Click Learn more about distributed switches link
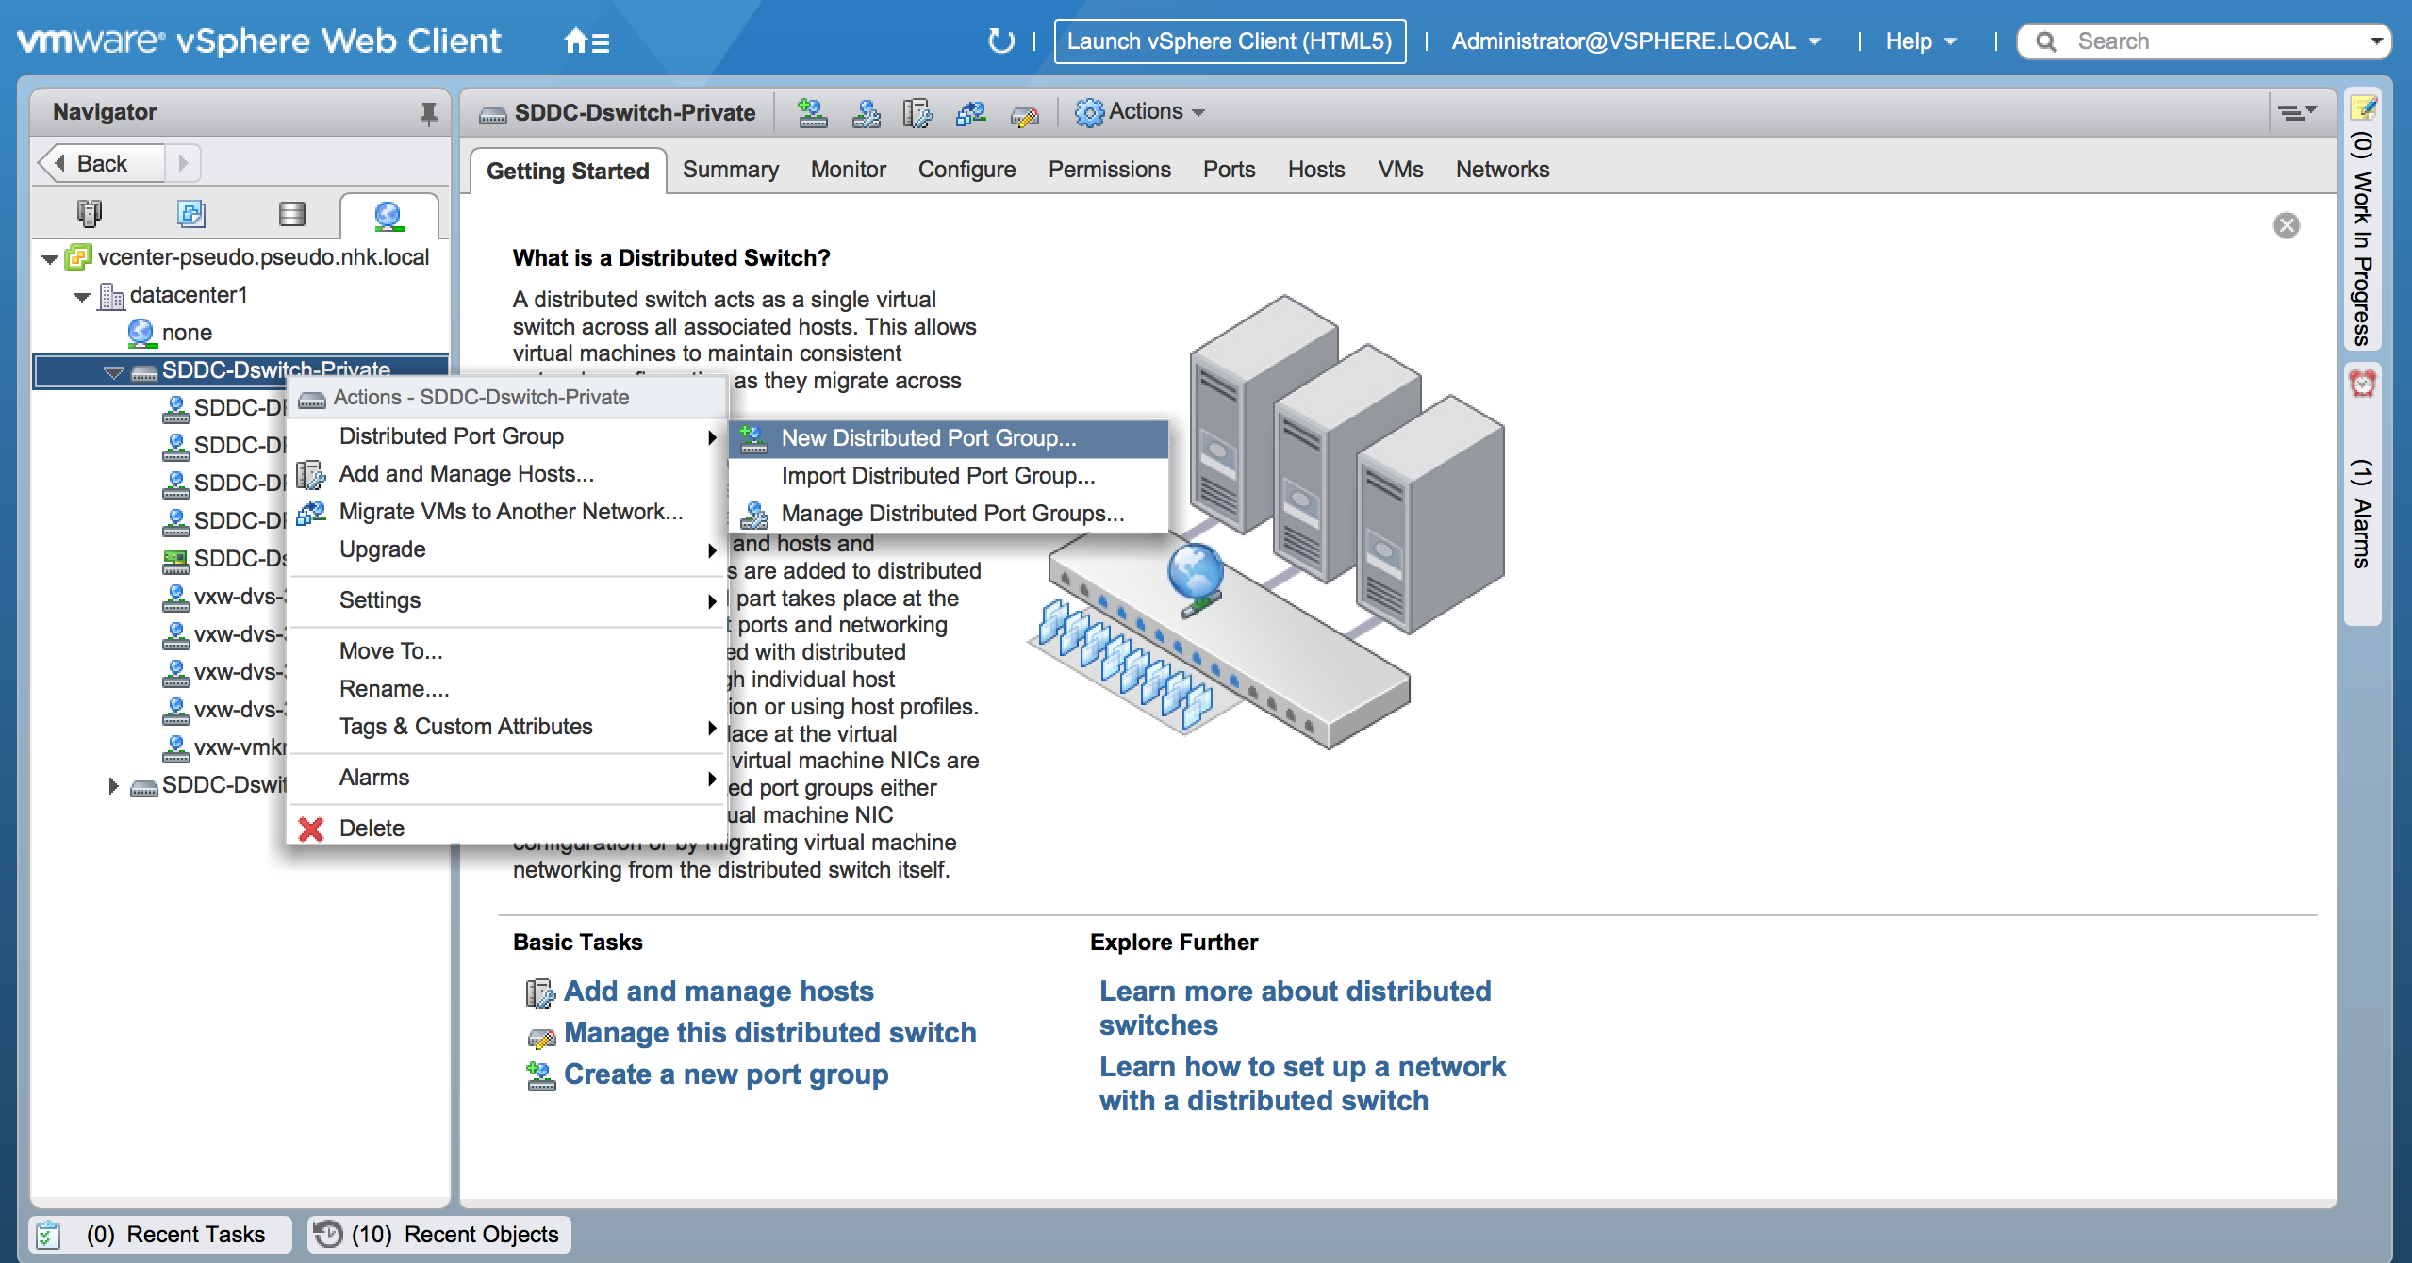The width and height of the screenshot is (2412, 1263). click(1296, 1009)
